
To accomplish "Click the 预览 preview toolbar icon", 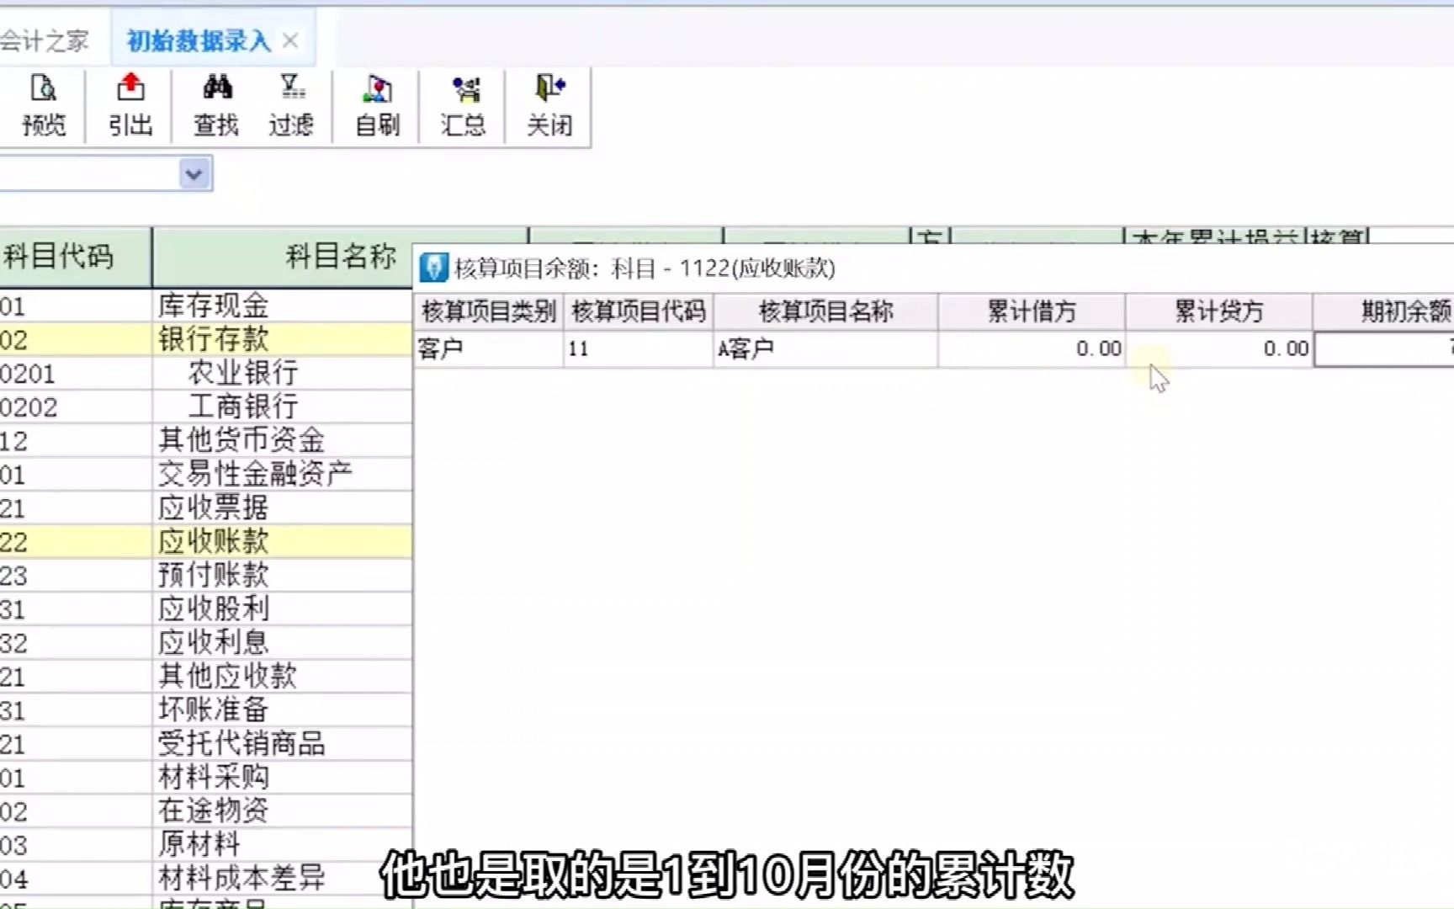I will click(x=44, y=106).
